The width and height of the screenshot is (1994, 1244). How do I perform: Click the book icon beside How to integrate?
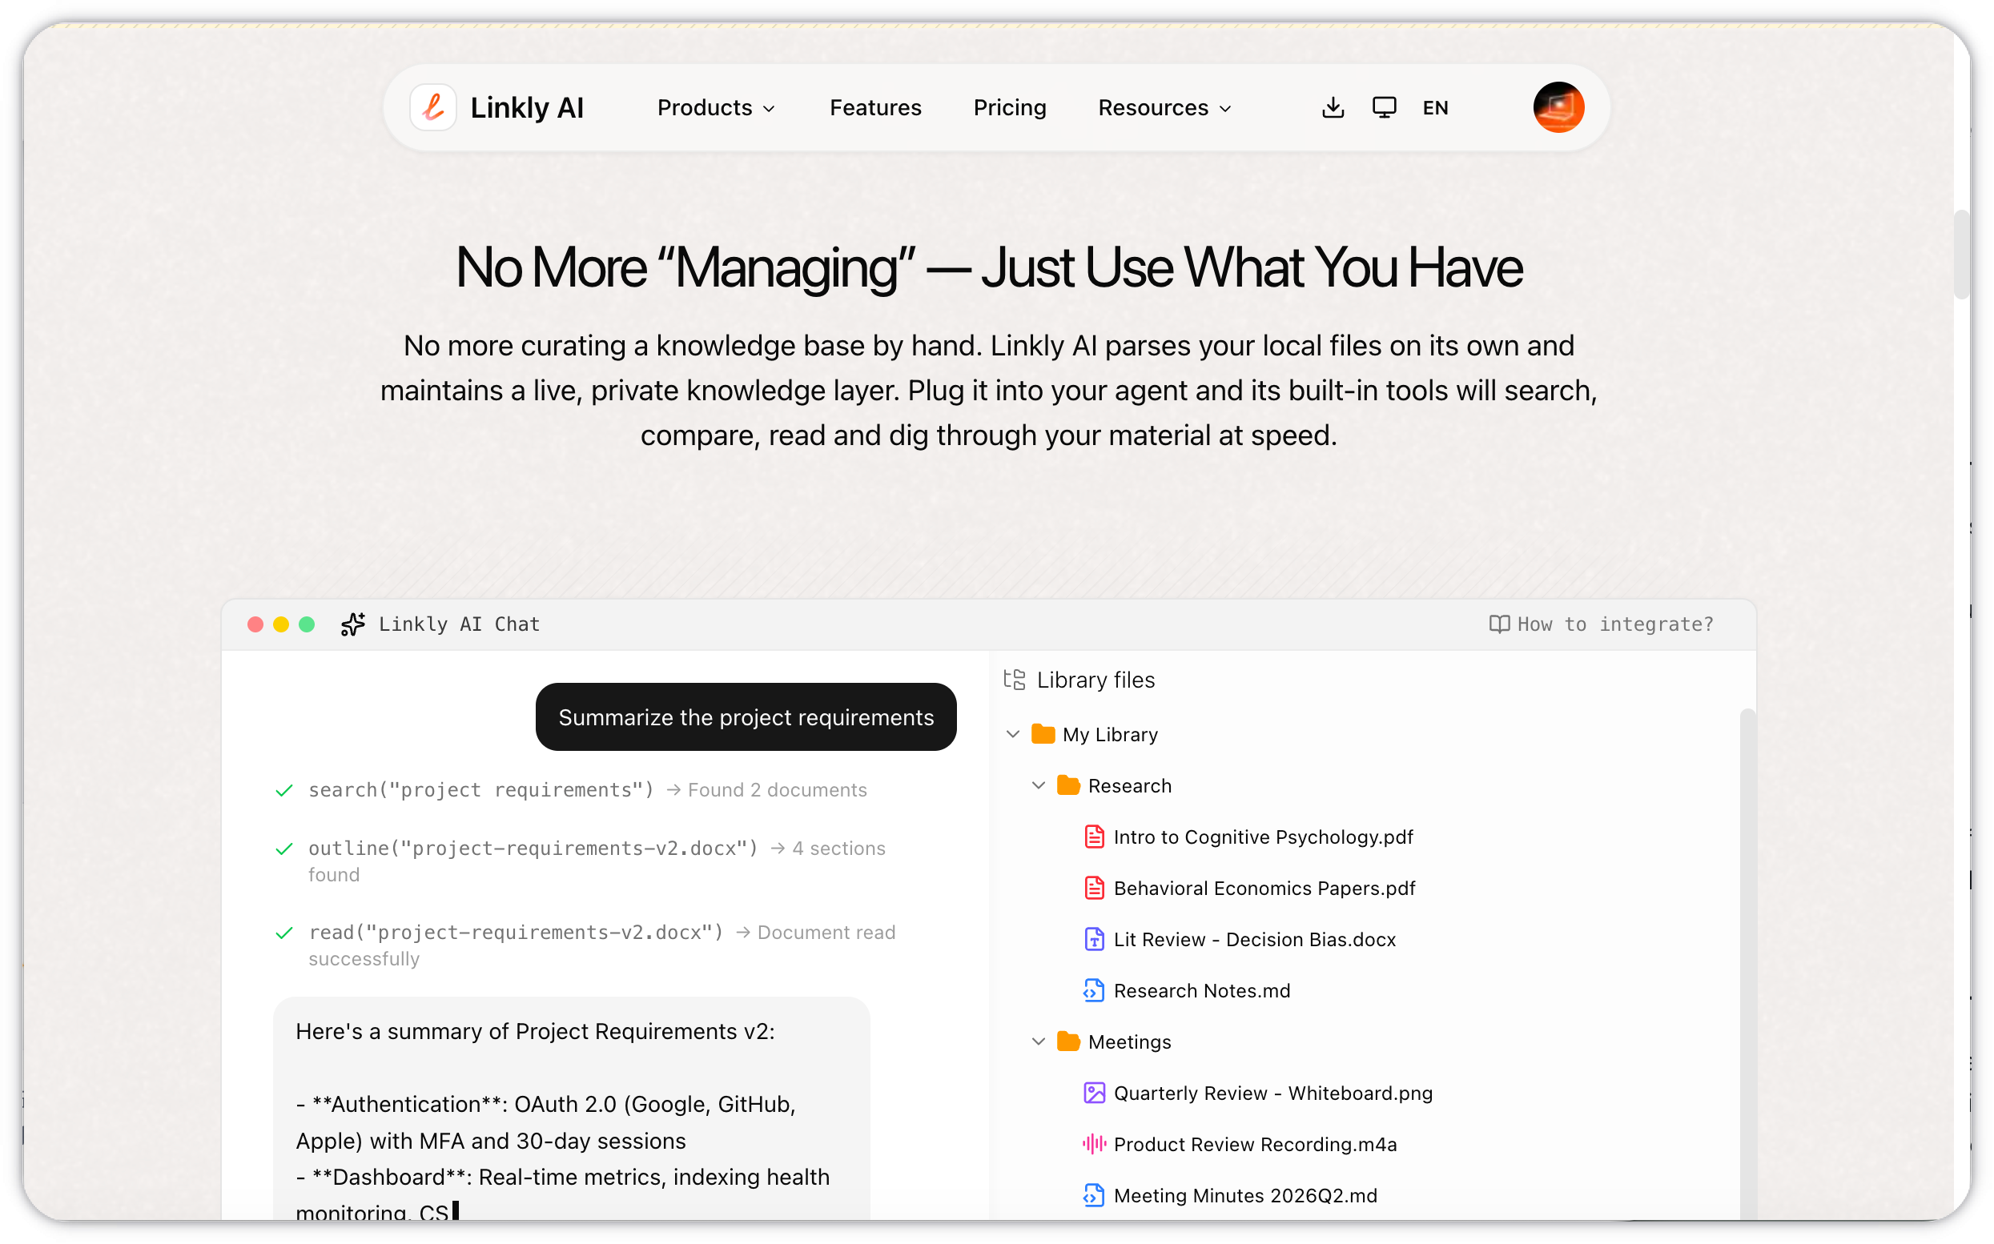(1498, 624)
